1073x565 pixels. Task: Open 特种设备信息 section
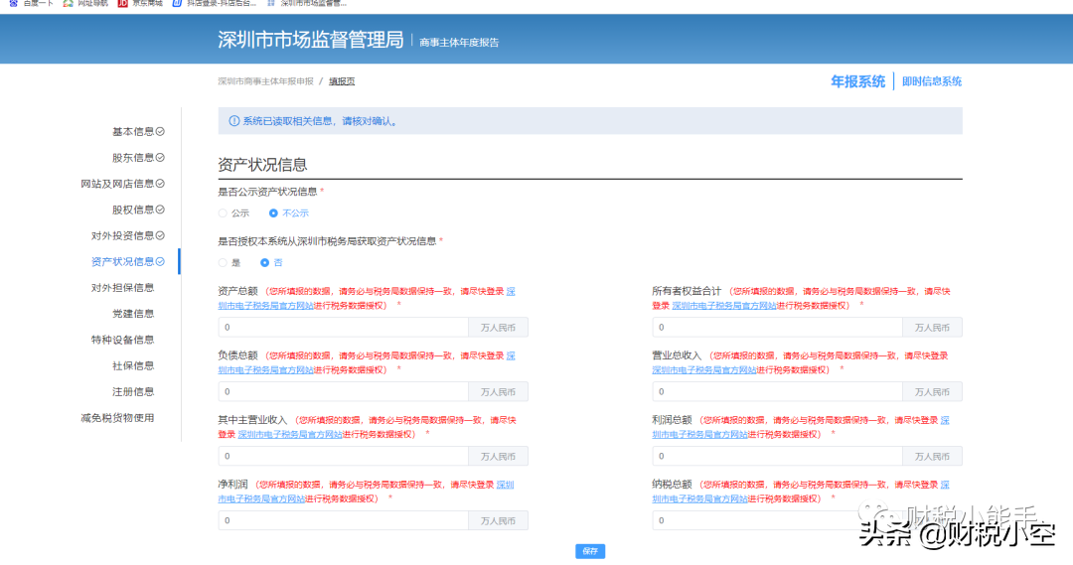click(x=122, y=340)
